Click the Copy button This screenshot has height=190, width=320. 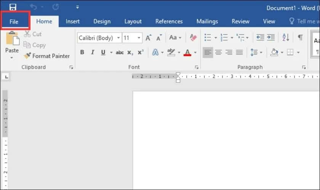point(35,45)
